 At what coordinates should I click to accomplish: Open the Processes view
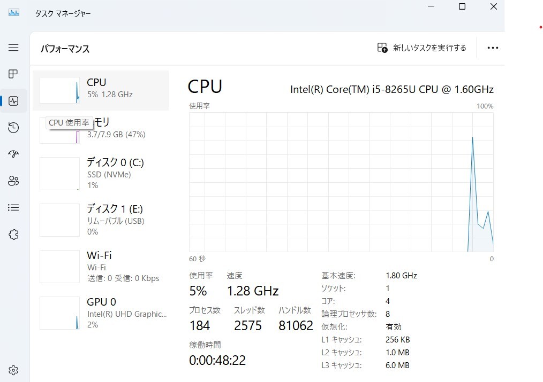tap(13, 74)
